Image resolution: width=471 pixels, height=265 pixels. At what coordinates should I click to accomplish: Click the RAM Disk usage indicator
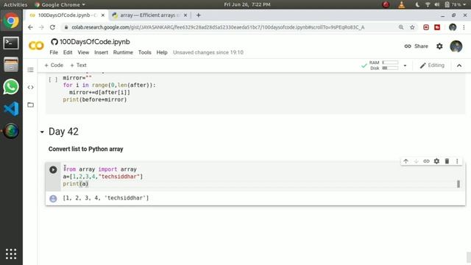[384, 66]
